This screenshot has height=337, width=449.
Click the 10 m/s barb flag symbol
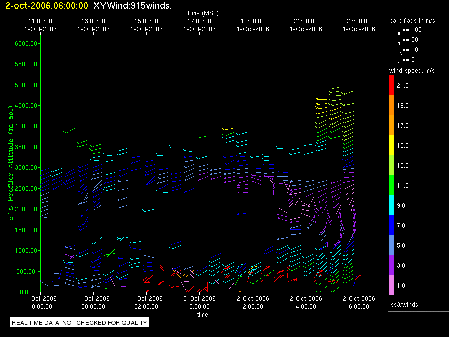point(396,53)
